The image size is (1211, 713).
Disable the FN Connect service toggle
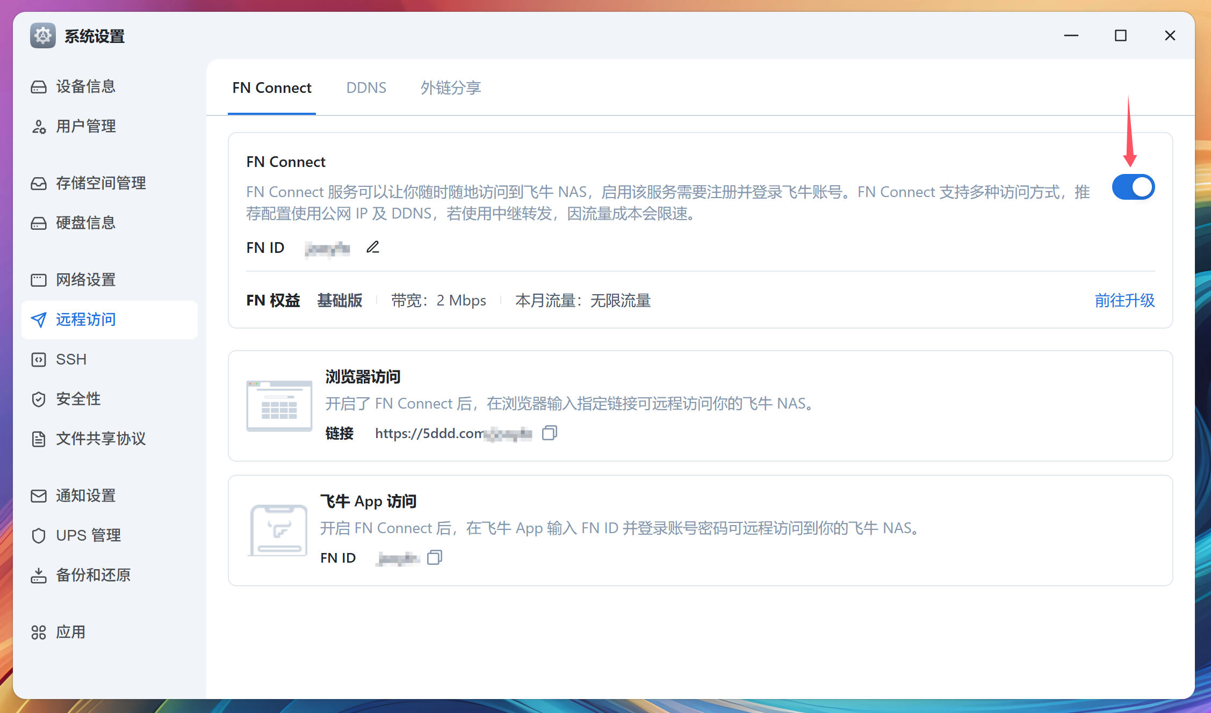click(x=1133, y=187)
